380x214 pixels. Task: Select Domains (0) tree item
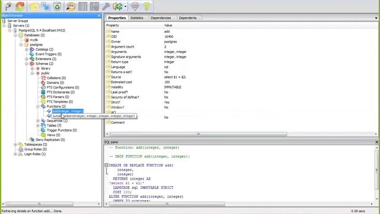[x=55, y=83]
